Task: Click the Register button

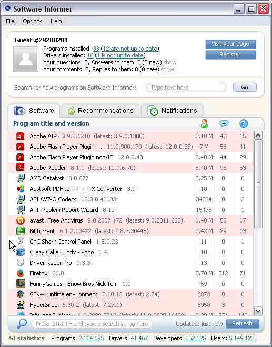Action: point(230,55)
